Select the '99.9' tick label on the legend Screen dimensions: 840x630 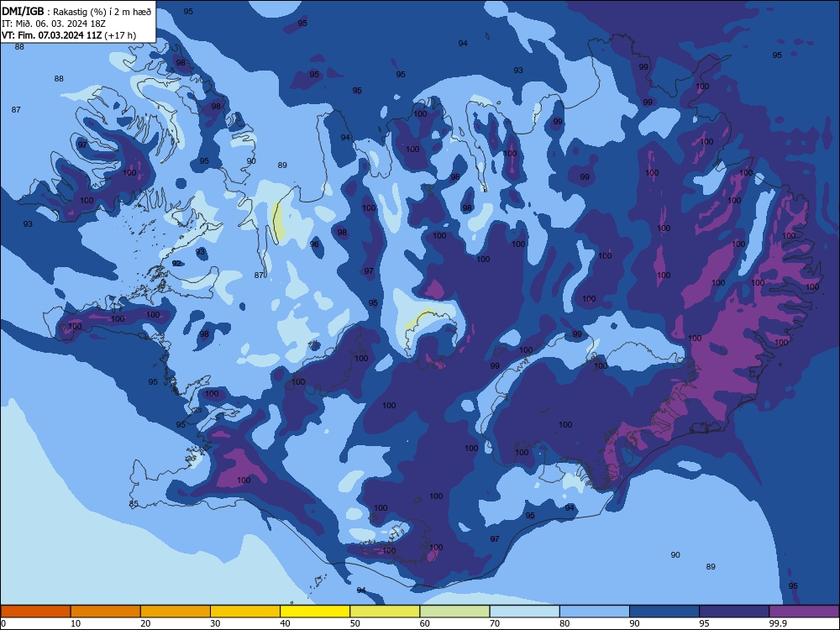[778, 623]
